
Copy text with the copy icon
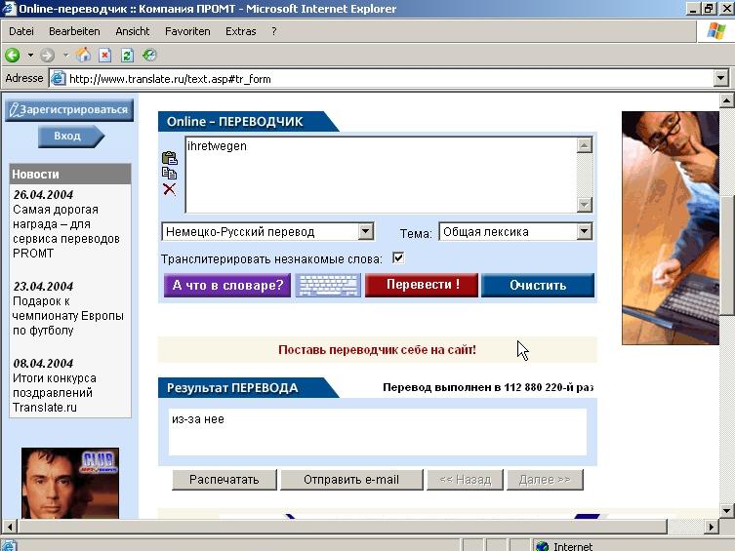point(169,174)
